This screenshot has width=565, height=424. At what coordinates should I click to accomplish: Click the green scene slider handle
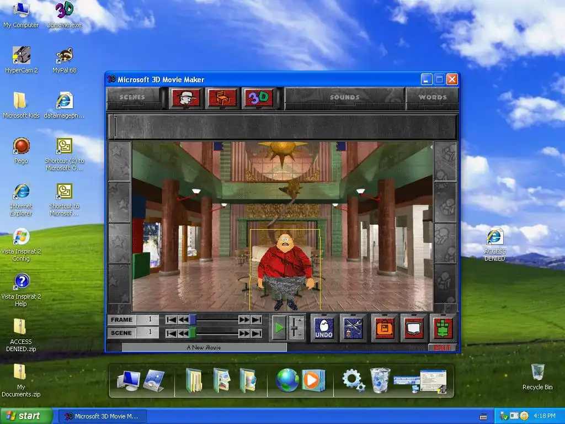click(193, 333)
